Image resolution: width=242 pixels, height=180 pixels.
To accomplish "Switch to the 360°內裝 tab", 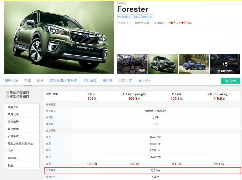I will (125, 80).
